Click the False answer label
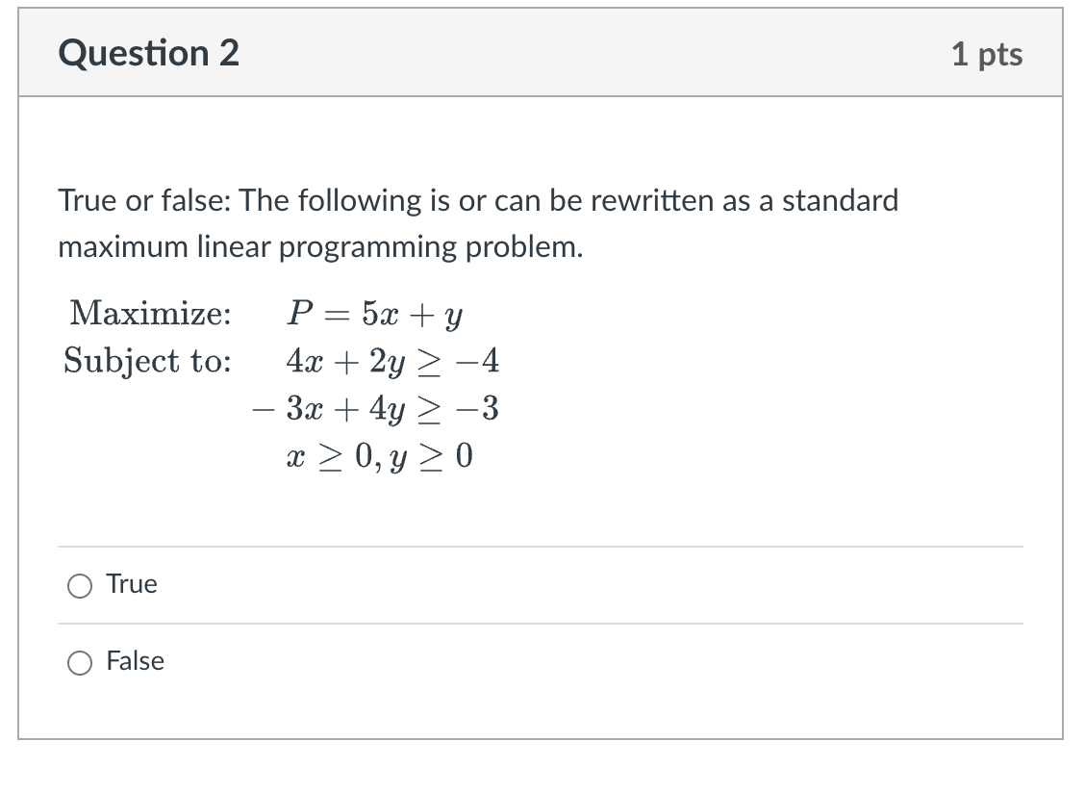Viewport: 1085px width, 793px height. coord(135,661)
